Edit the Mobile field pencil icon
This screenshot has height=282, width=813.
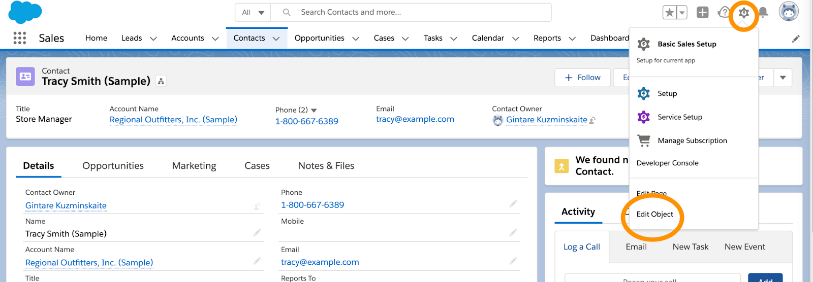point(513,232)
